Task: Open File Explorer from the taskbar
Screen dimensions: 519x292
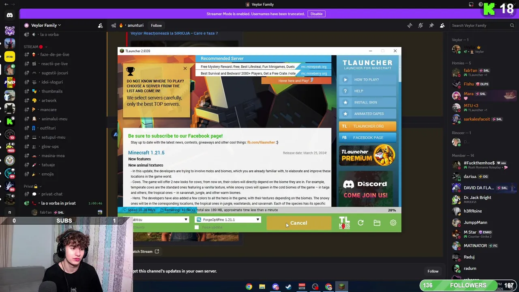Action: [262, 287]
